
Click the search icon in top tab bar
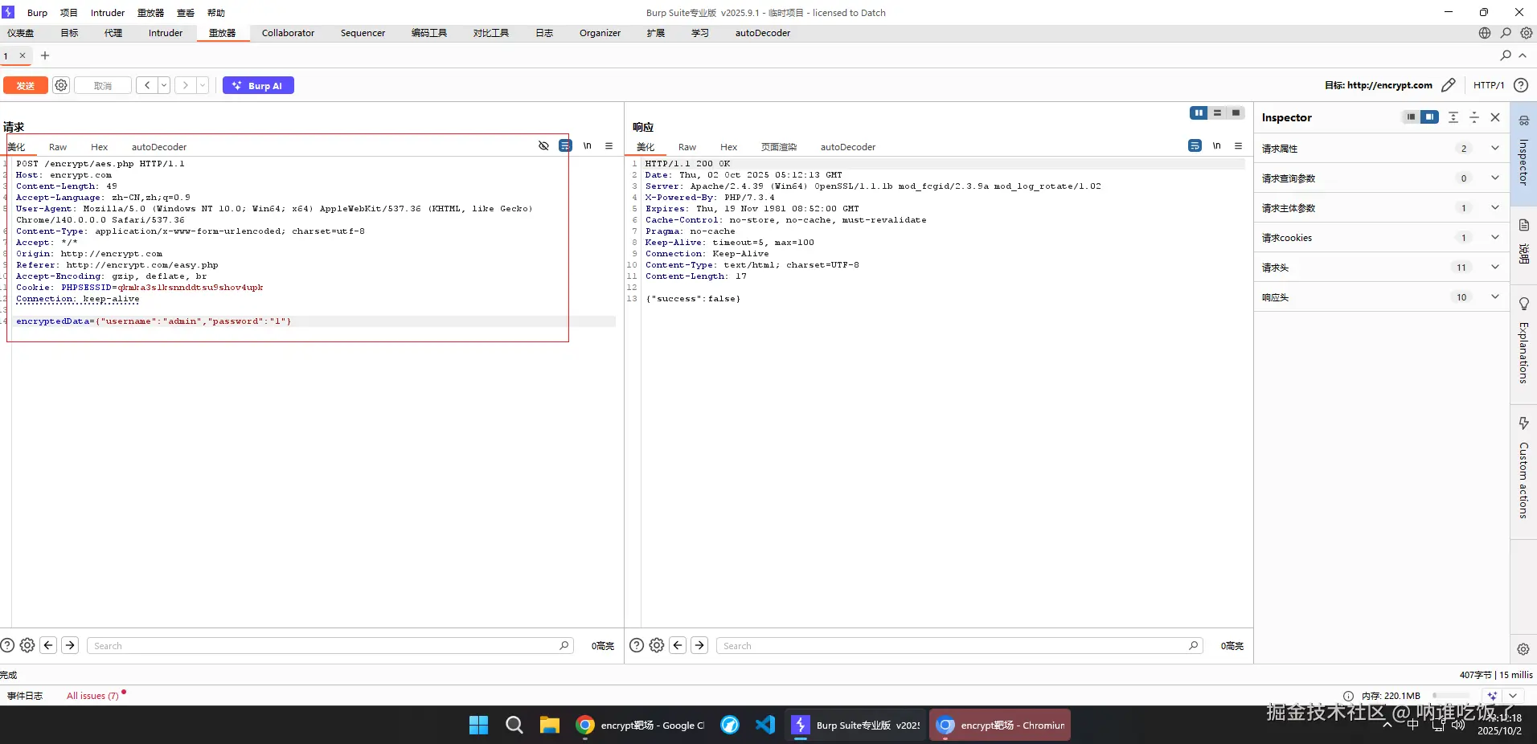[1506, 33]
